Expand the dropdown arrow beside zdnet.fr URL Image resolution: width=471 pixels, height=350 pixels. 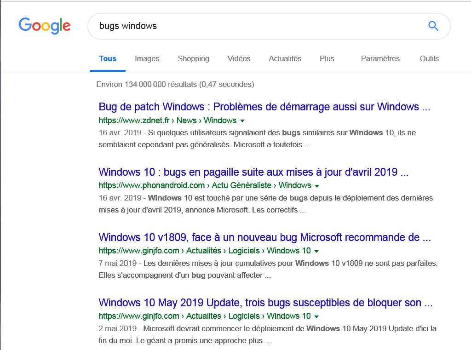click(x=242, y=121)
